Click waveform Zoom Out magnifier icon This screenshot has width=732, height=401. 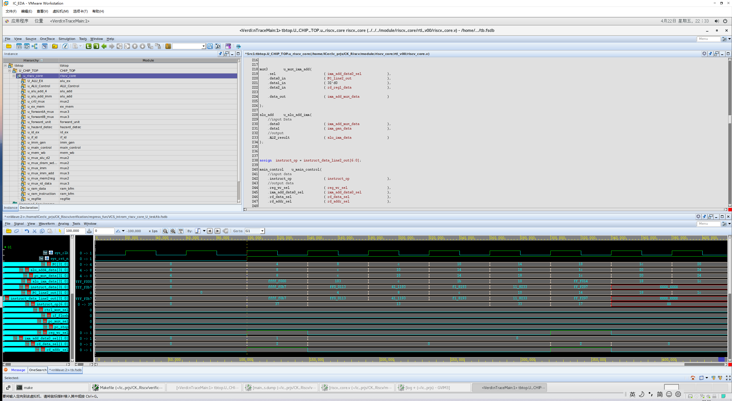(165, 231)
